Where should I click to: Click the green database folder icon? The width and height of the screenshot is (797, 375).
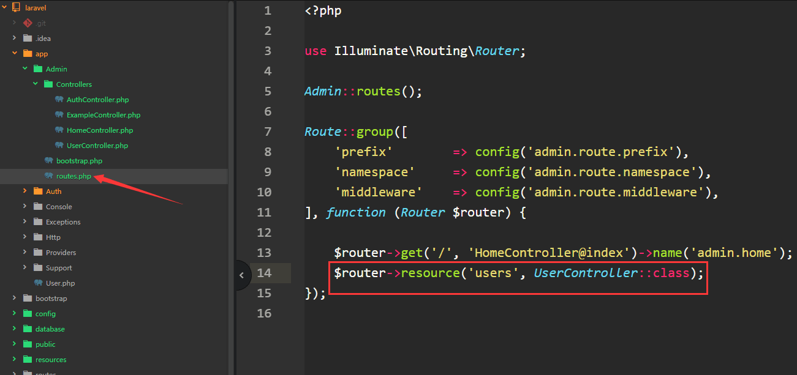tap(28, 329)
